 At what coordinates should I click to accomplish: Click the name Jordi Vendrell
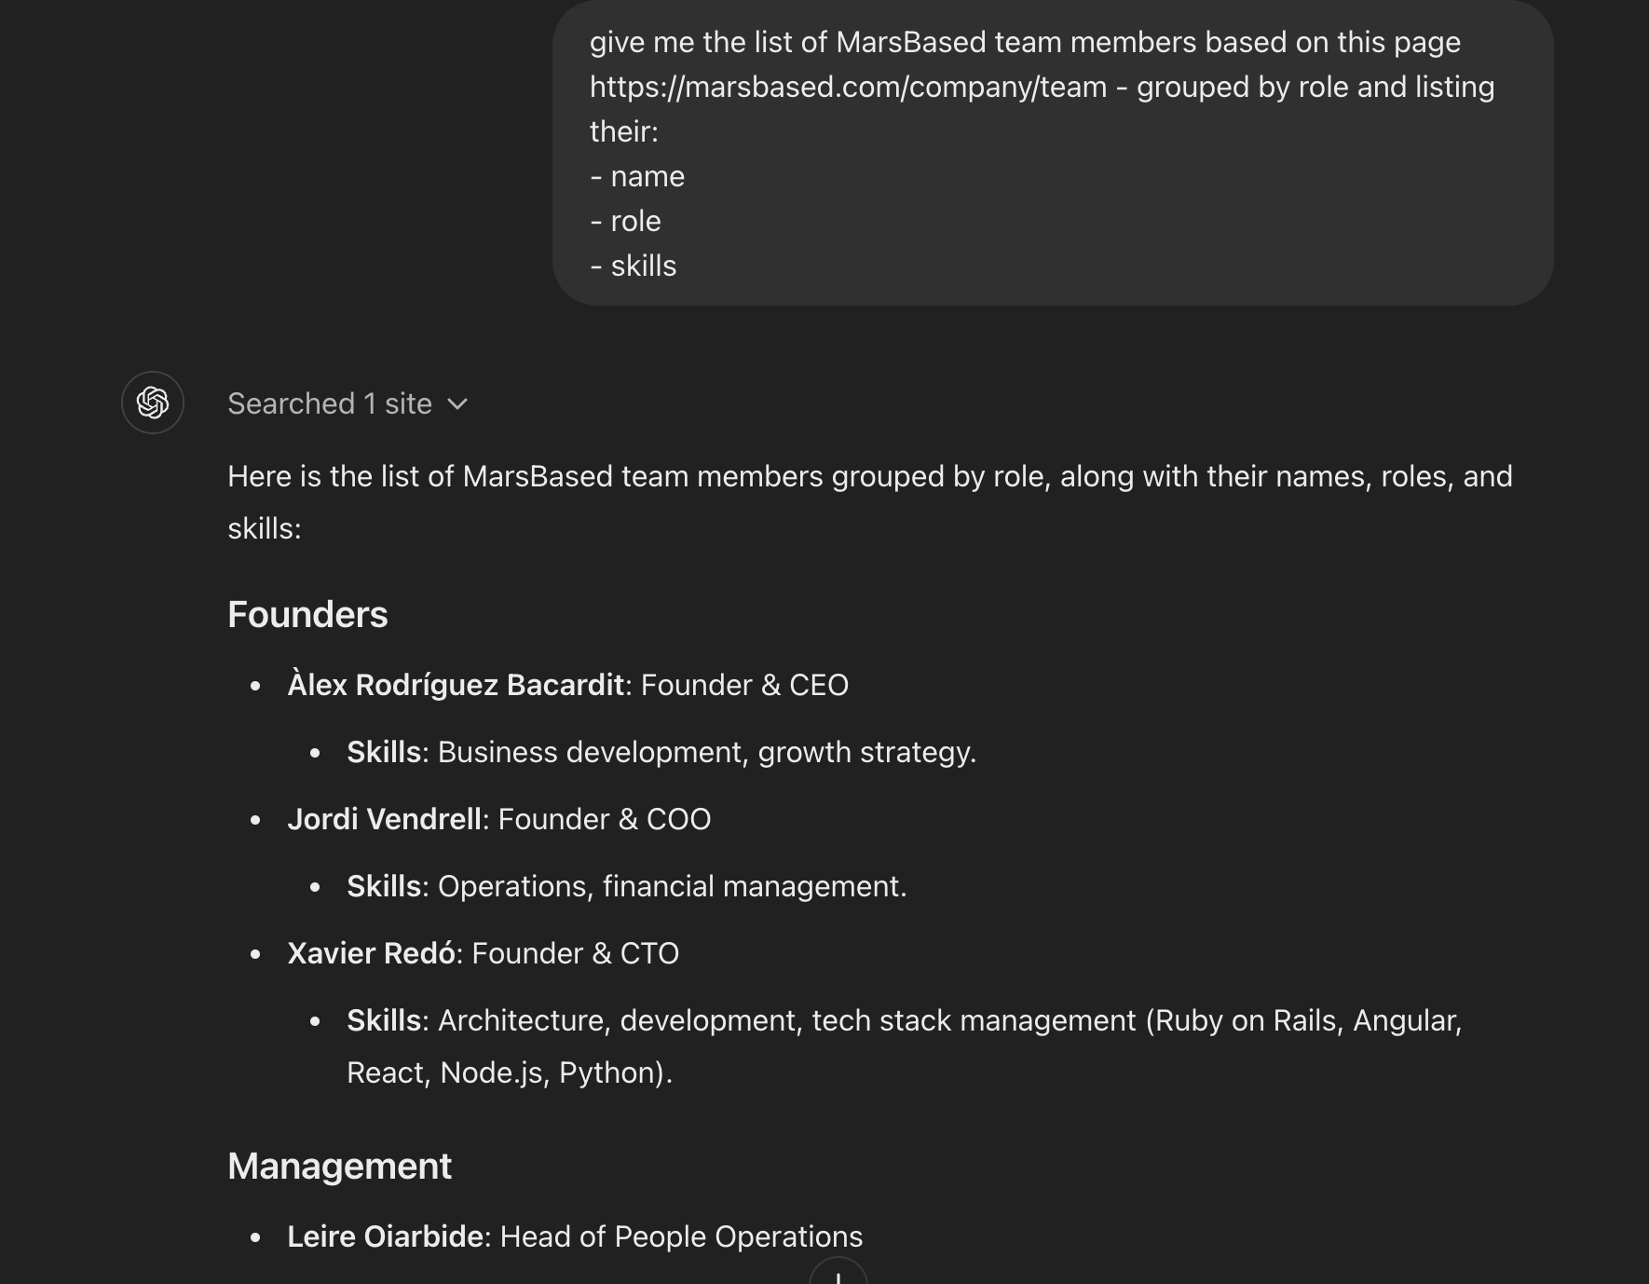point(384,819)
